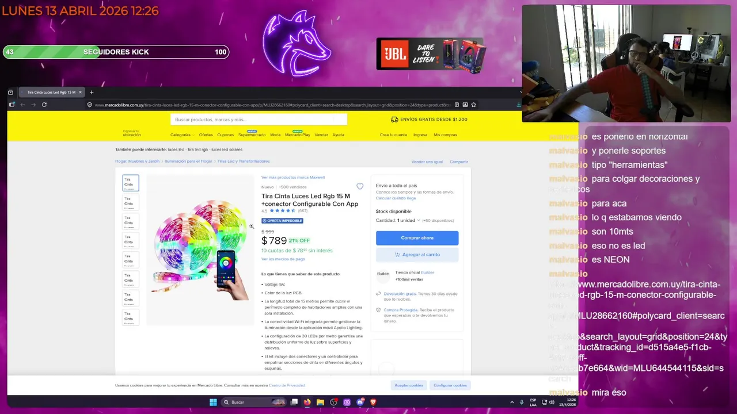This screenshot has height=414, width=737.
Task: Click the browser back arrow
Action: [22, 105]
